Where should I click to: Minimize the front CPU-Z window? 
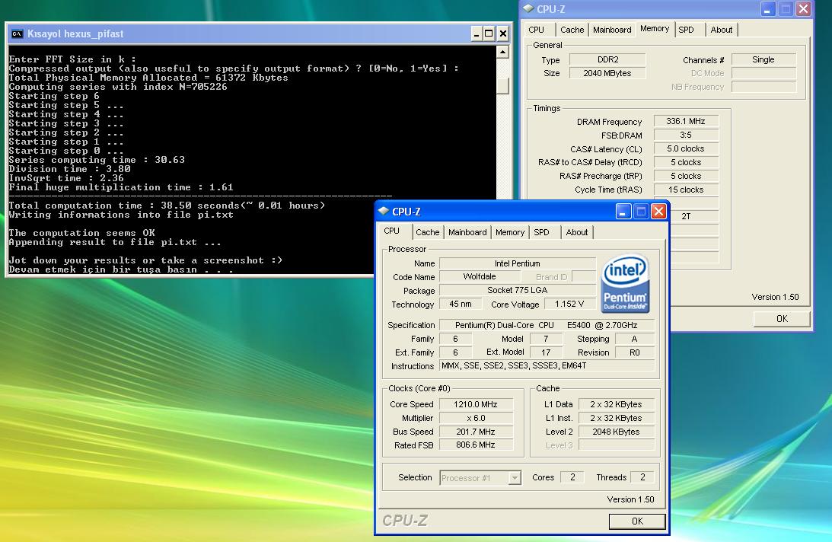coord(623,212)
